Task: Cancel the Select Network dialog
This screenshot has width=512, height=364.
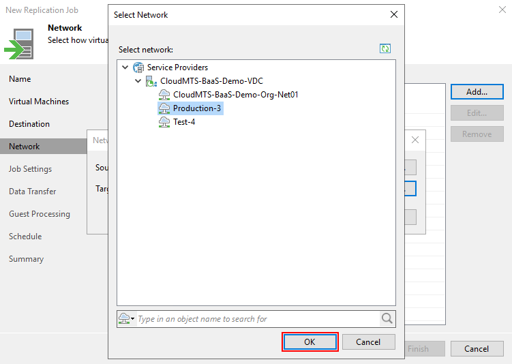Action: (368, 342)
